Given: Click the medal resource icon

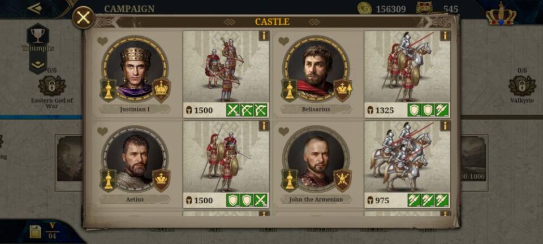Looking at the screenshot, I should click(424, 7).
